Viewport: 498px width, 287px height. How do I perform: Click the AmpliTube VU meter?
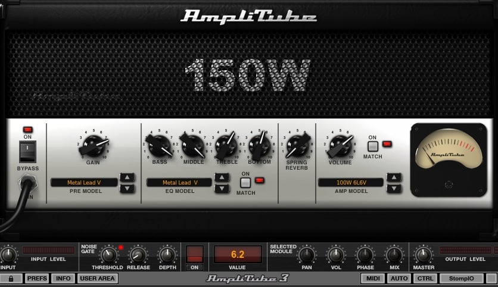coord(449,160)
